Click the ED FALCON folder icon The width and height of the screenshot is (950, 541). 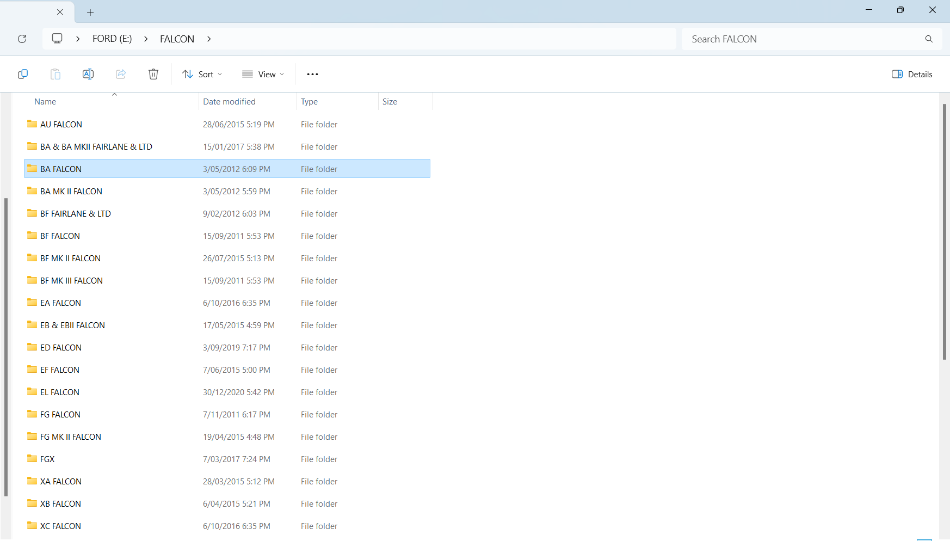tap(32, 347)
